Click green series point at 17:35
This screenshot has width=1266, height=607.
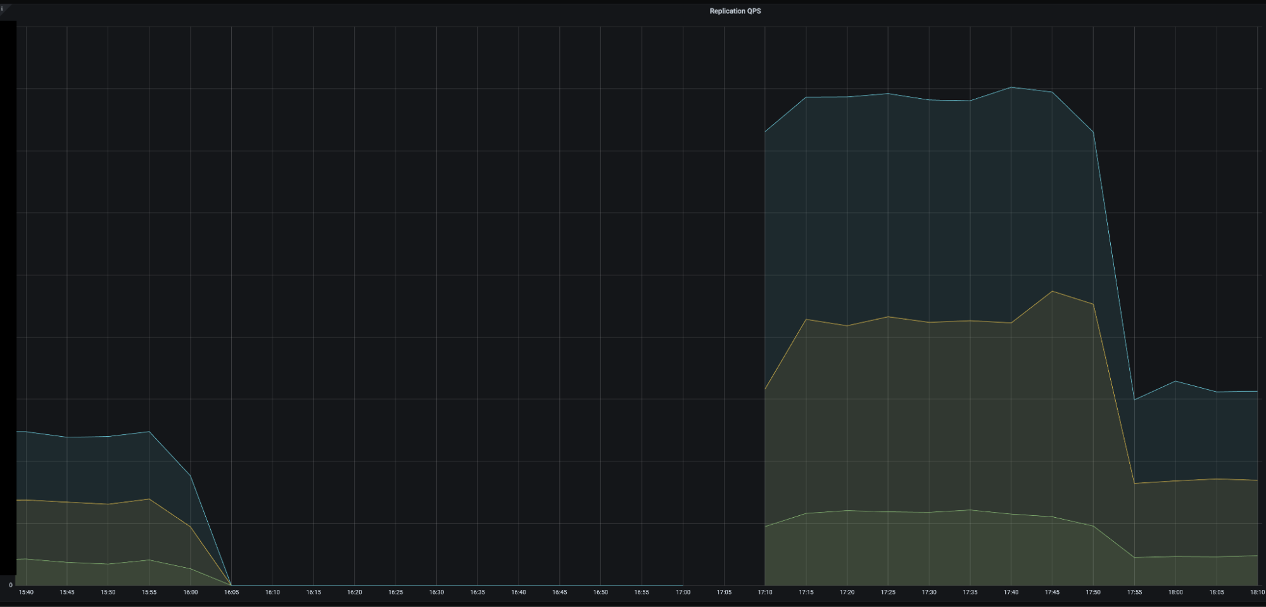pyautogui.click(x=970, y=510)
